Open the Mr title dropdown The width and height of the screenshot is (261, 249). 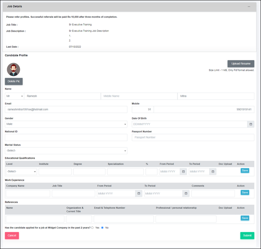(14, 96)
